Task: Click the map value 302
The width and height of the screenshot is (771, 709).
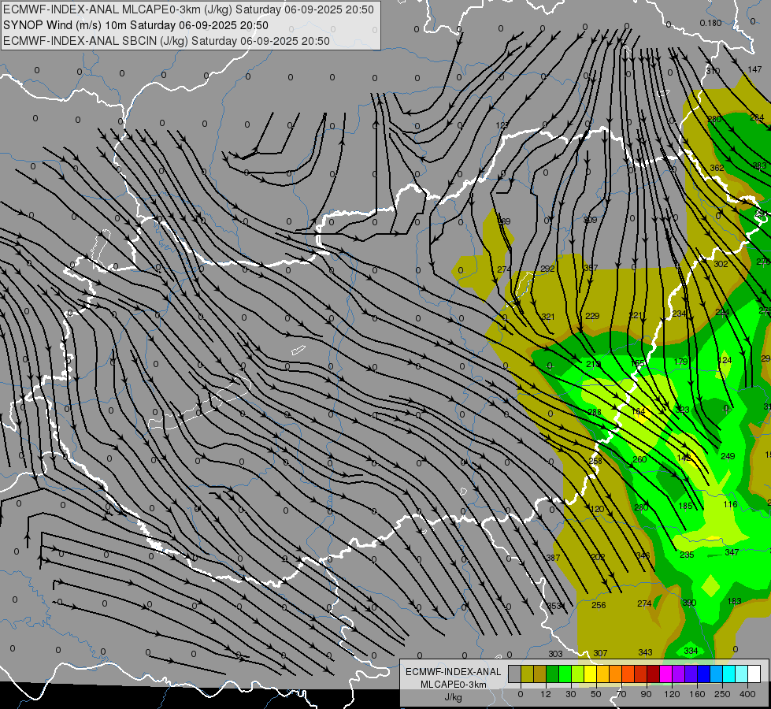Action: 721,264
